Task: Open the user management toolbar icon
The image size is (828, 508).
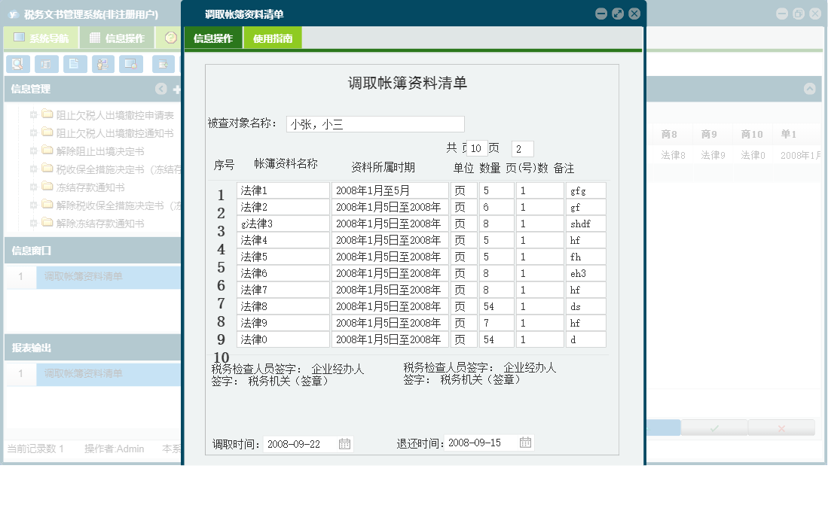Action: pyautogui.click(x=102, y=63)
